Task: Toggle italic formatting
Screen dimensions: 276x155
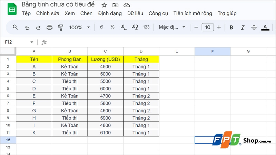Action: 243,28
